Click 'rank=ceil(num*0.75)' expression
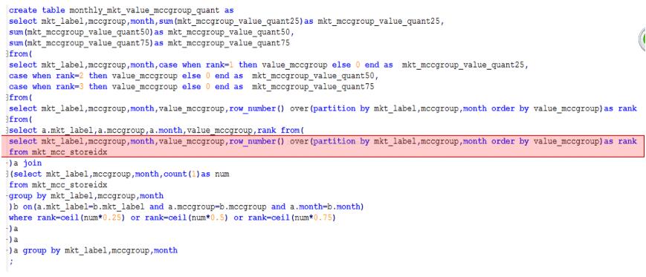The width and height of the screenshot is (646, 277). pyautogui.click(x=292, y=218)
